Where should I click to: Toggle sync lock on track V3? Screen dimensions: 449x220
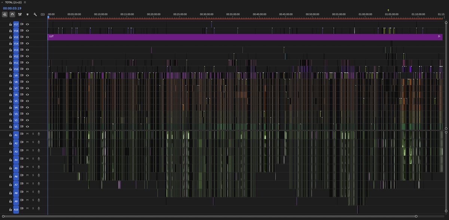(x=22, y=114)
